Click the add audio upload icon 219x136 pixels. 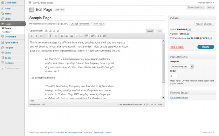(x=54, y=31)
